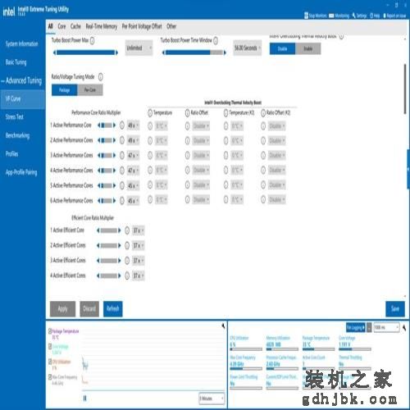Screen dimensions: 410x410
Task: Click the Monitoring icon in header
Action: pos(331,16)
